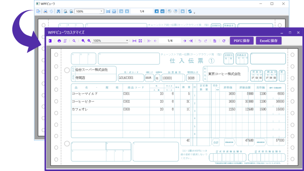Click fit whole page icon in purple toolbar
The width and height of the screenshot is (304, 171).
pos(140,41)
